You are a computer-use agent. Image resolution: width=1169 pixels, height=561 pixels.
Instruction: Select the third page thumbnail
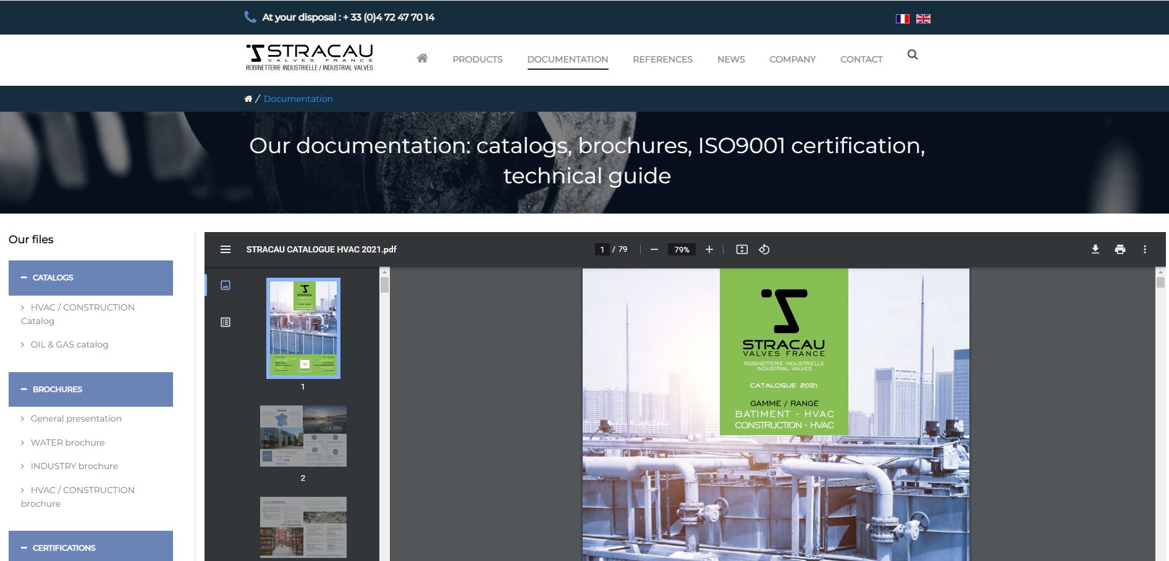pyautogui.click(x=303, y=527)
